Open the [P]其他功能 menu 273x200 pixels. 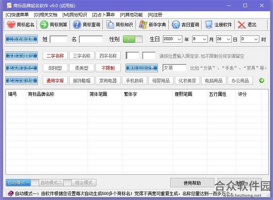click(131, 15)
